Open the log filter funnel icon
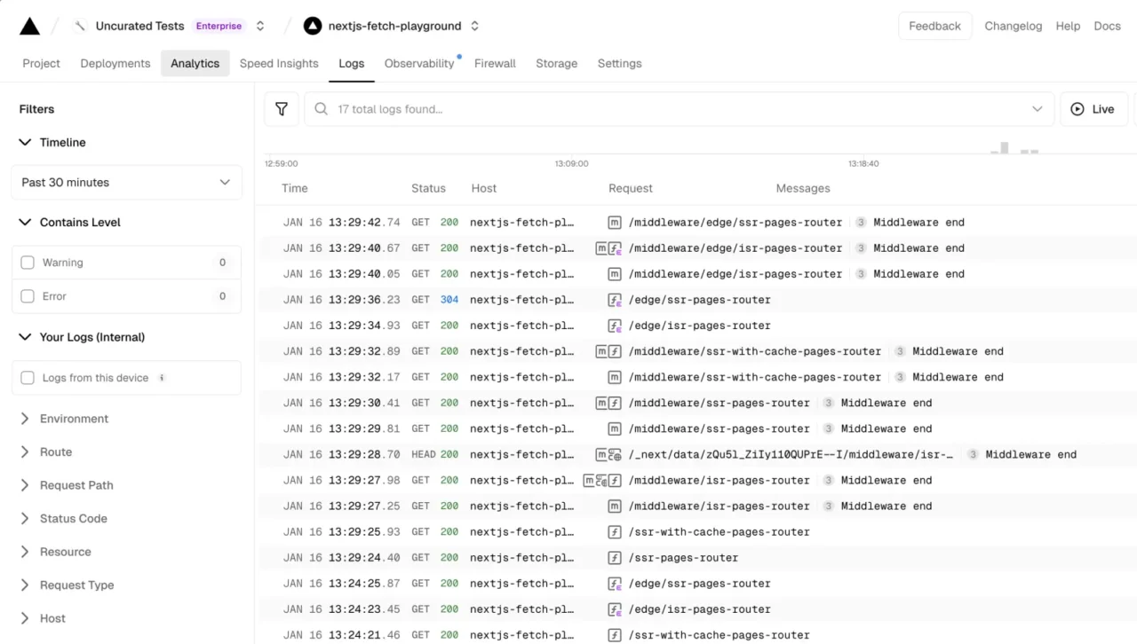Screen dimensions: 1137x644 [282, 109]
